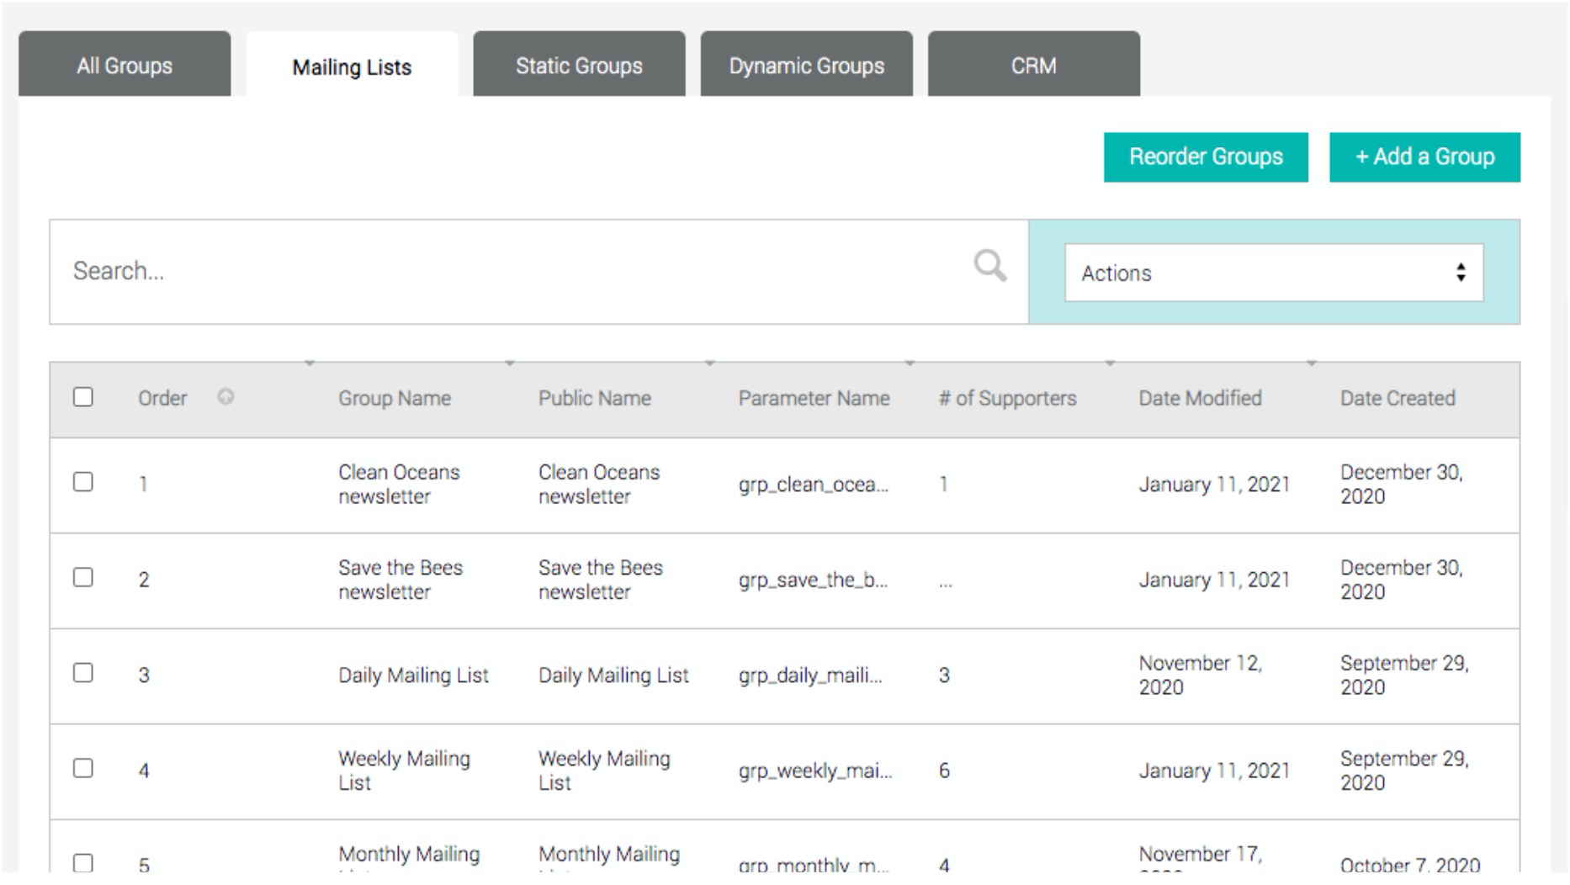The width and height of the screenshot is (1570, 885).
Task: Click the grp_clean_ocea... parameter cell
Action: point(813,485)
